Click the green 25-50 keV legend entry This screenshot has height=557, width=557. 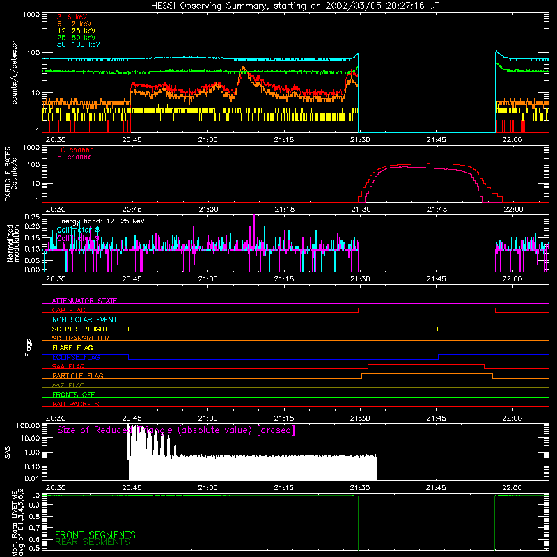click(x=76, y=38)
